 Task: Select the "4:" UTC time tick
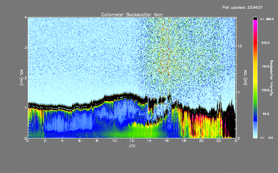pos(63,141)
